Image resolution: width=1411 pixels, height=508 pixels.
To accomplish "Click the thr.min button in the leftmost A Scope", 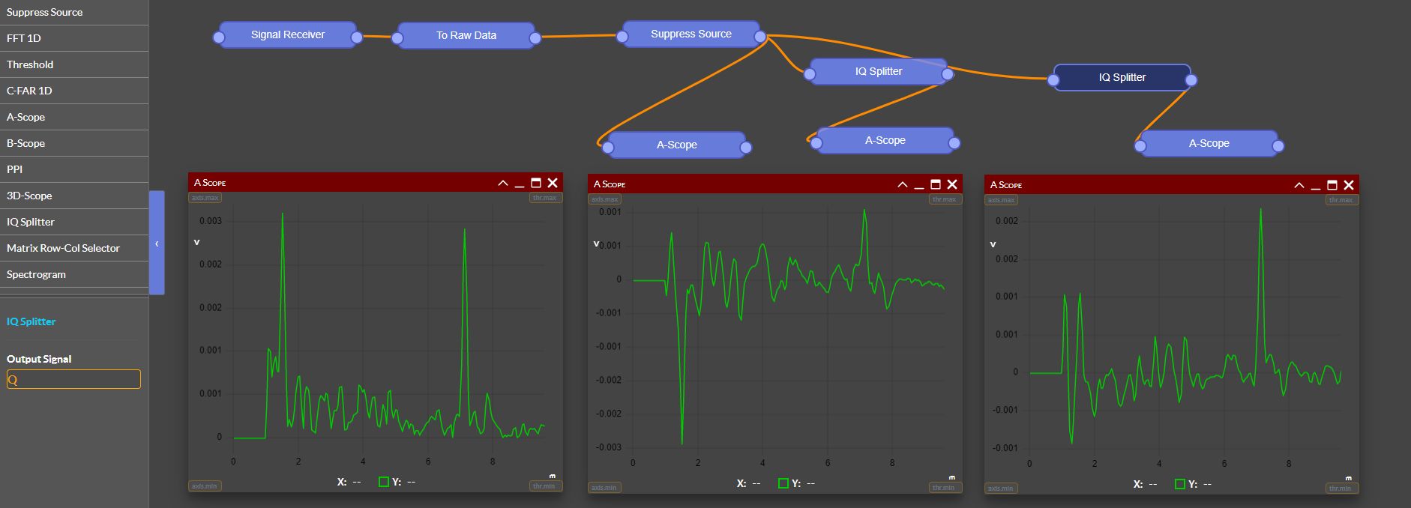I will pos(545,486).
